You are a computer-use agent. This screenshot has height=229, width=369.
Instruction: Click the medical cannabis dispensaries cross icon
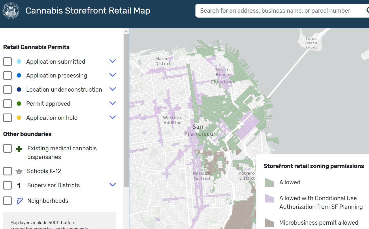click(x=19, y=149)
